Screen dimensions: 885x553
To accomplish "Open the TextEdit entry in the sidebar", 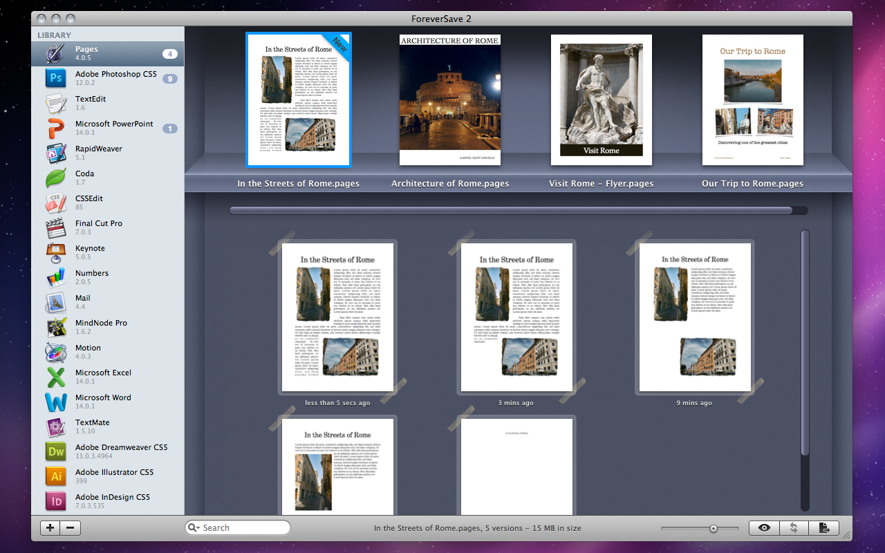I will tap(91, 103).
